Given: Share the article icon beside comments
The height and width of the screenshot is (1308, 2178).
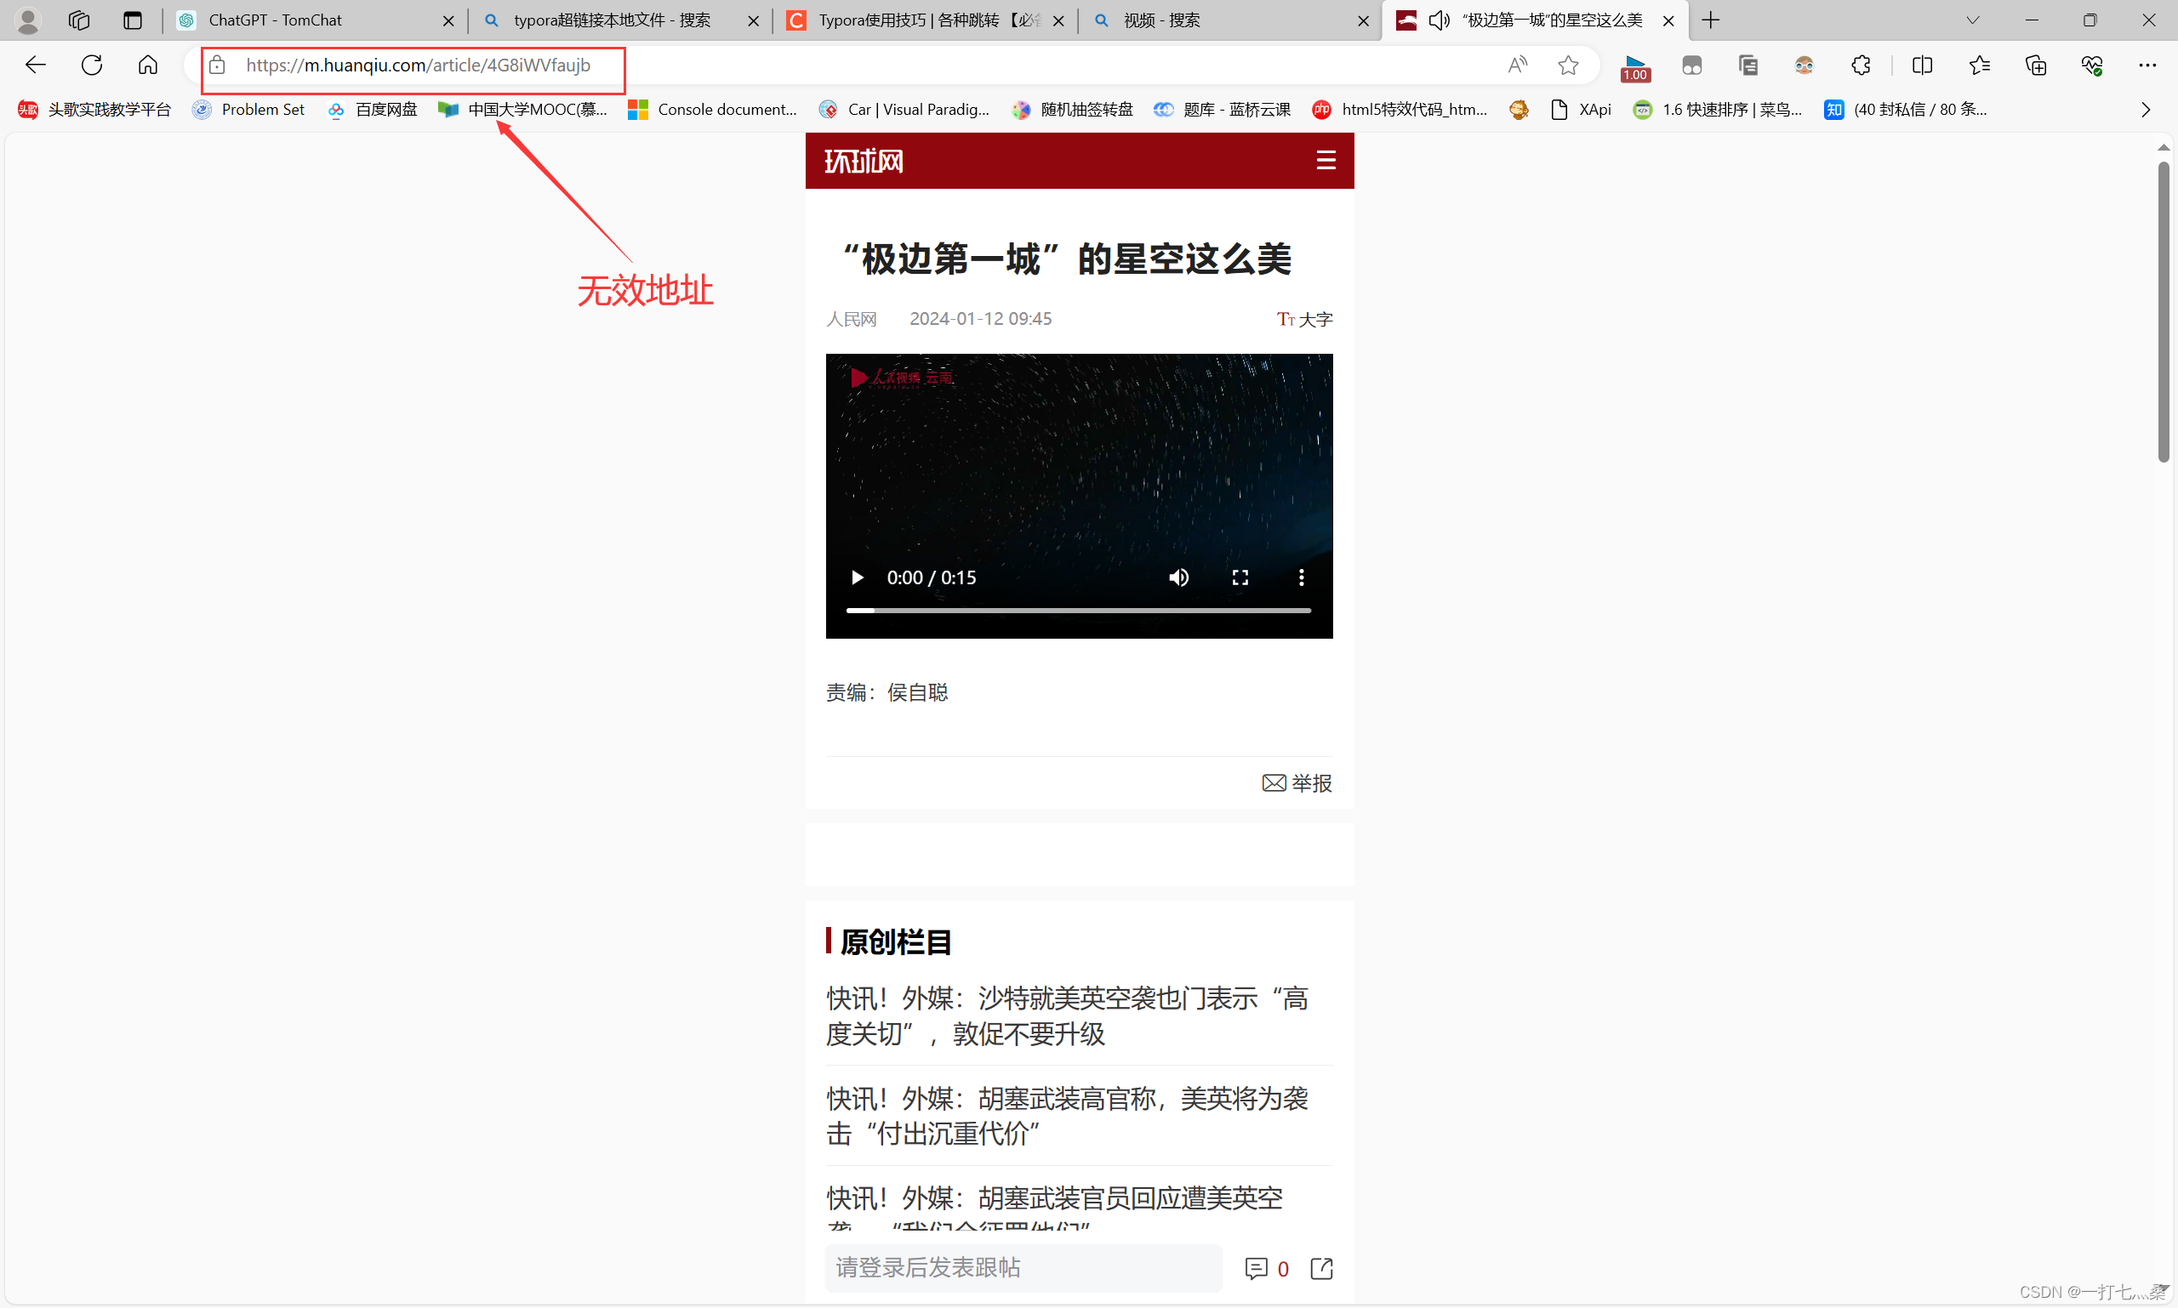Looking at the screenshot, I should point(1321,1268).
